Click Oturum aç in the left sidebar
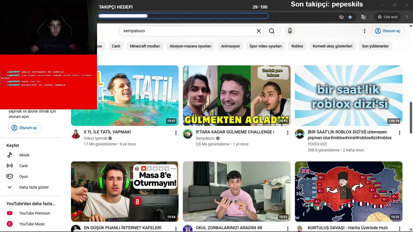 pyautogui.click(x=25, y=128)
